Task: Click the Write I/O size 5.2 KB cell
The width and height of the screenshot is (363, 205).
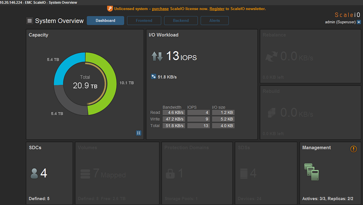Action: click(x=223, y=119)
